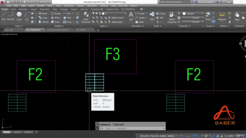Expand the Annotation panel
The image size is (246, 138).
tap(138, 26)
